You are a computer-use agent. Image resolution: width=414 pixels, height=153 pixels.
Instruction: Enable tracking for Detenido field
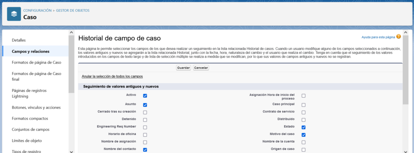pyautogui.click(x=145, y=120)
